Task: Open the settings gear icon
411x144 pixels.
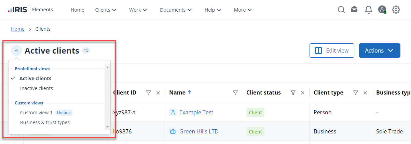Action: [x=396, y=10]
